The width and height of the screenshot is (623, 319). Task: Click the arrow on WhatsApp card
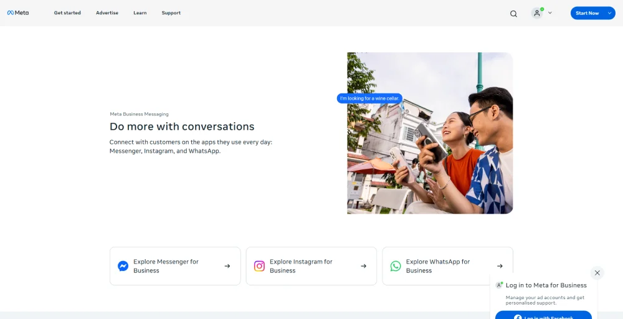(x=500, y=266)
